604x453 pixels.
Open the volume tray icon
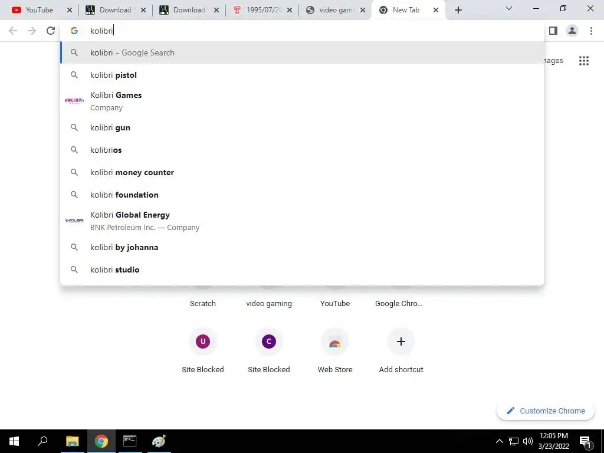point(528,441)
